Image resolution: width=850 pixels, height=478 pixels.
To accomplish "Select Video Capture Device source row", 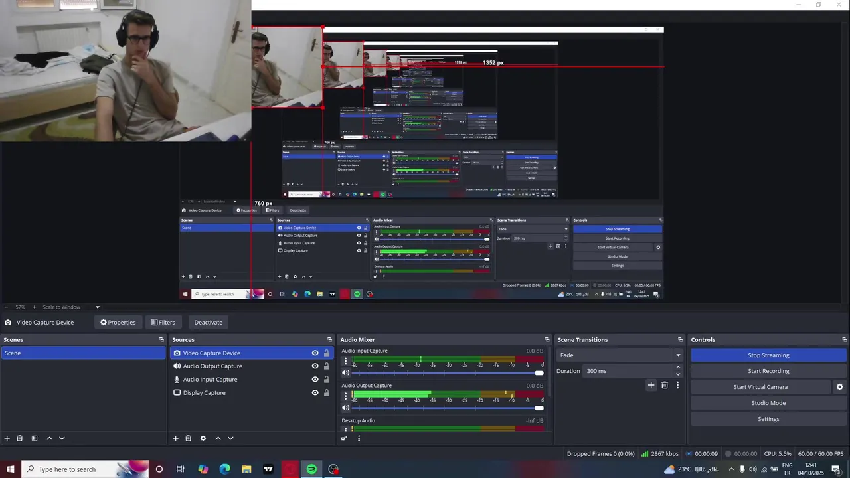I will [252, 353].
